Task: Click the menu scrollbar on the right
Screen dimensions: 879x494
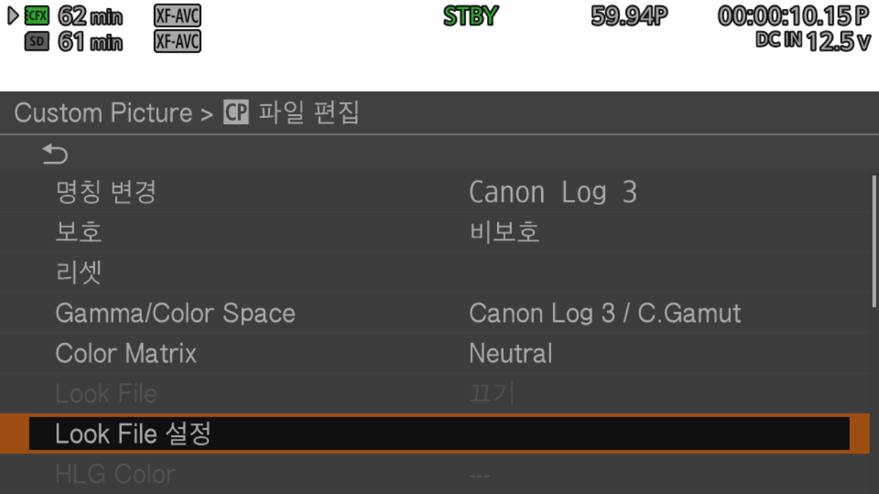Action: click(x=874, y=240)
